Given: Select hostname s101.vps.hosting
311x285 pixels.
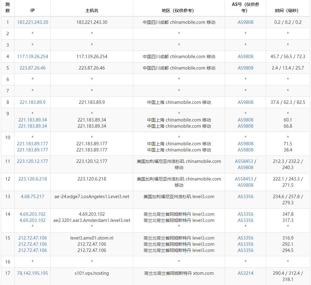Looking at the screenshot, I should coord(92,273).
